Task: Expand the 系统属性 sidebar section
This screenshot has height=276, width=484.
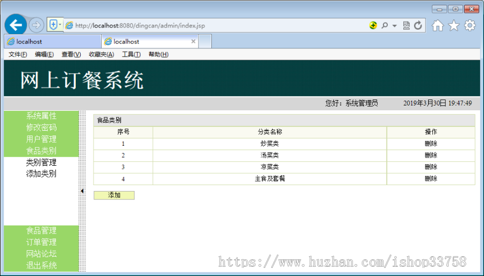Action: click(x=41, y=116)
